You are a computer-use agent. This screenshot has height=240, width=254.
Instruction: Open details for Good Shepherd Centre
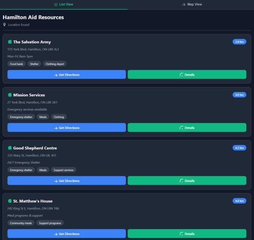(x=187, y=181)
